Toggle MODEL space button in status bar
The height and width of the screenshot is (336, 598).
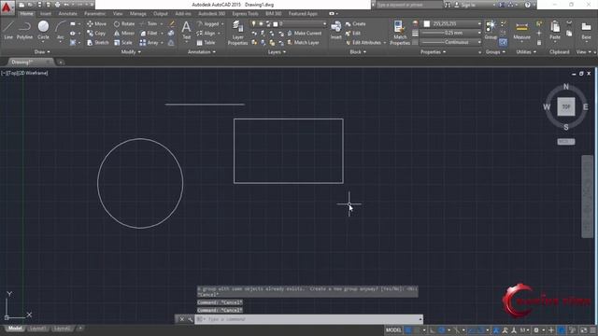393,329
